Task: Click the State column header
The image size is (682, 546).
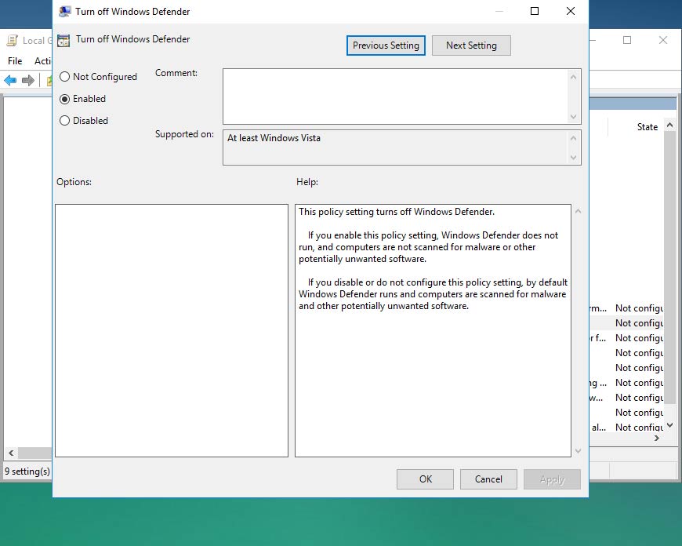Action: pos(647,126)
